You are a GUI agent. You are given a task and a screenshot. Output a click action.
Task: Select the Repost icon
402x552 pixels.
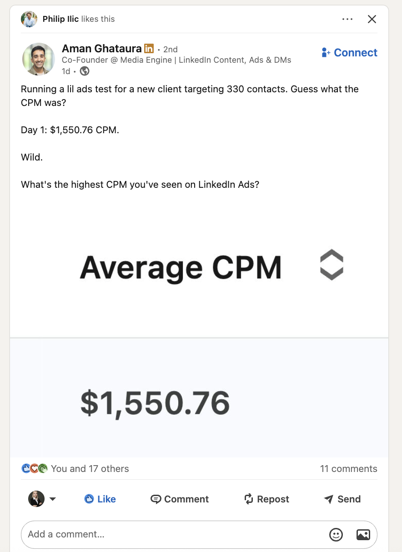[x=248, y=499]
